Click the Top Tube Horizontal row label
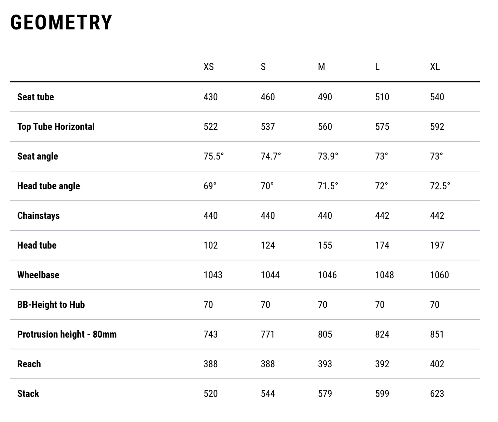The image size is (498, 422). (x=56, y=127)
